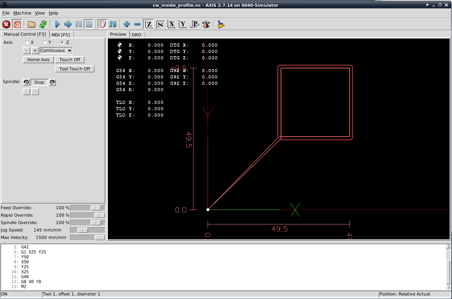
Task: Zoom in the preview
Action: coord(127,24)
